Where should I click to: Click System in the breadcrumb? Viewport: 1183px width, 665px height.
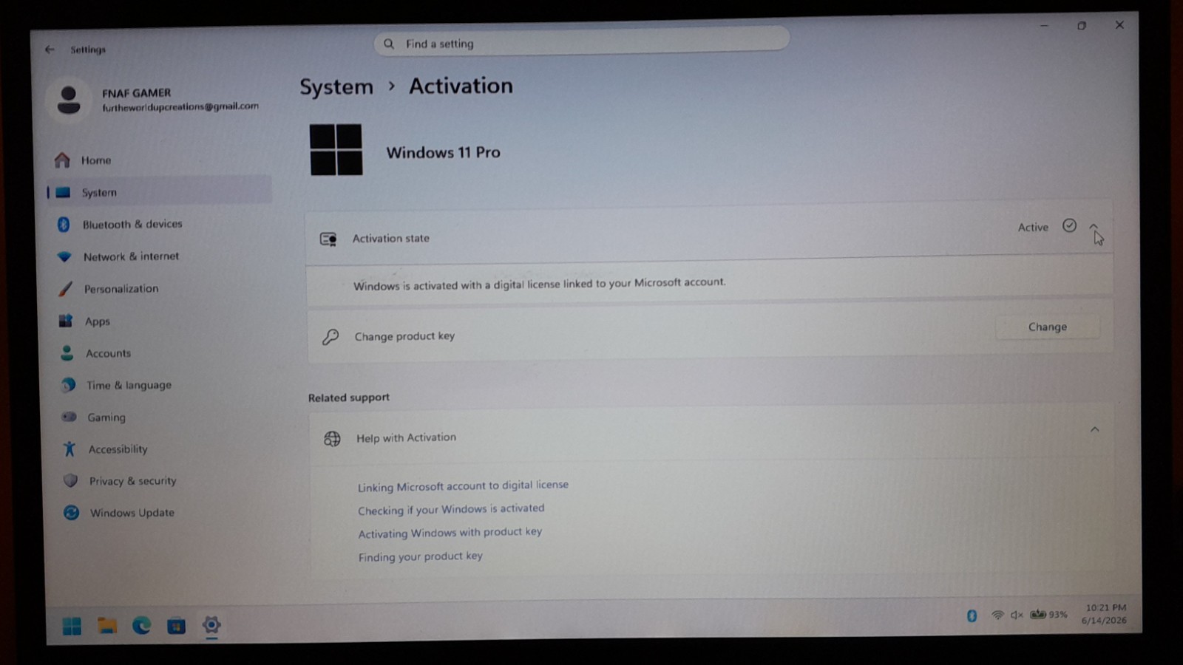coord(336,86)
